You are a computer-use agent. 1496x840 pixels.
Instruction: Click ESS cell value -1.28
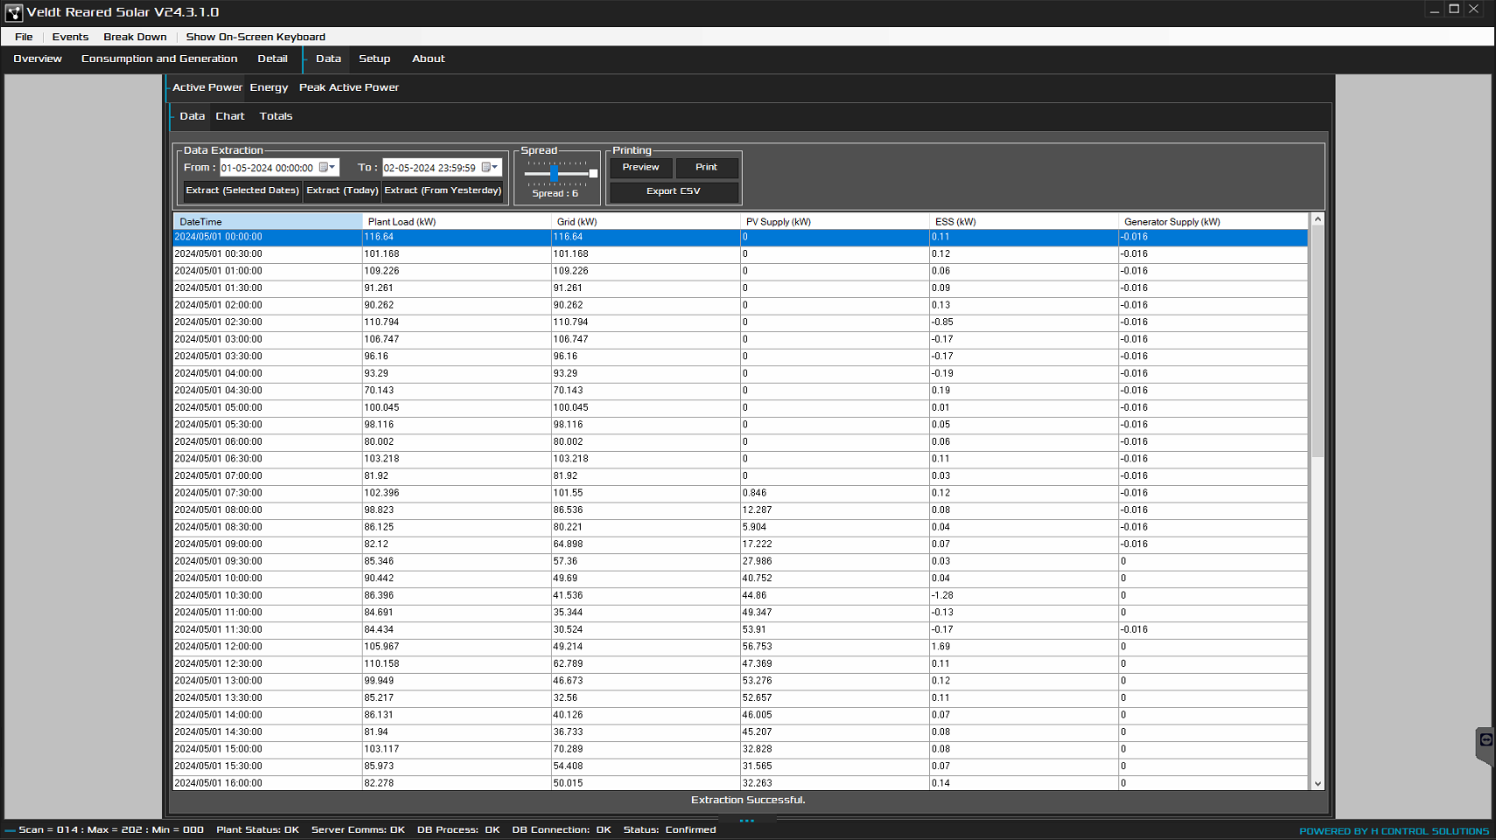(1024, 595)
